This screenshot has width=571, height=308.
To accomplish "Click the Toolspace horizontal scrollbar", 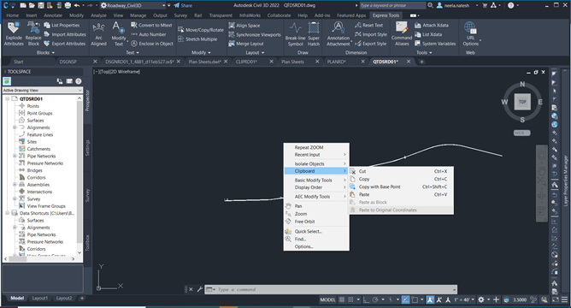I will click(x=40, y=258).
